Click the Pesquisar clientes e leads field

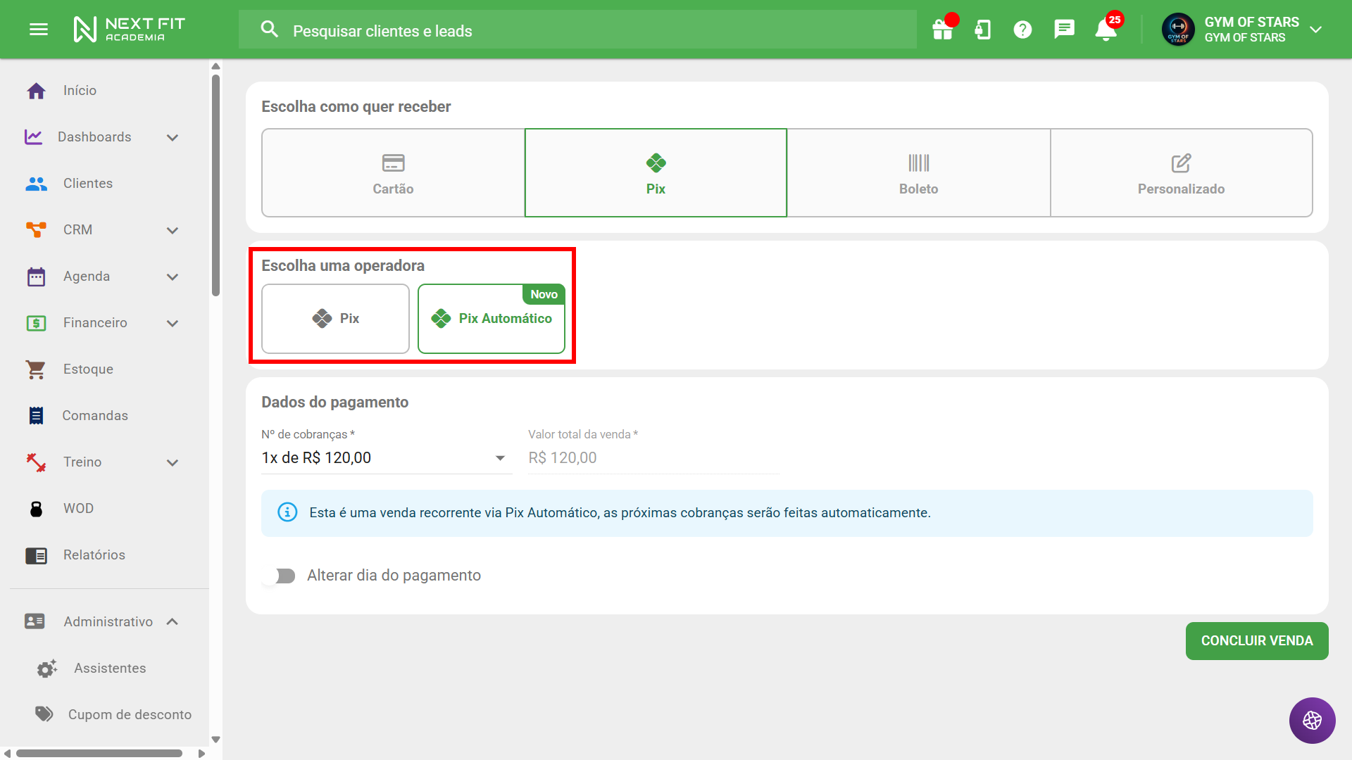coord(577,30)
